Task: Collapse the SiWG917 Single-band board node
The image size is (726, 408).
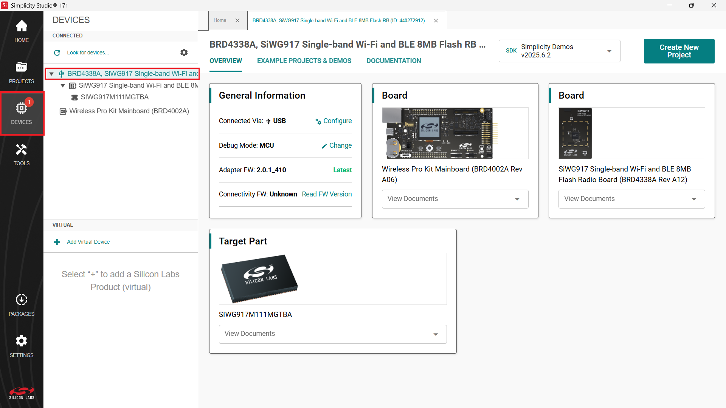Action: click(x=63, y=86)
